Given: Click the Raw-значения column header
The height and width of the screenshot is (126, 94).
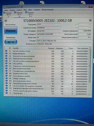Looking at the screenshot, I should coord(83,48).
